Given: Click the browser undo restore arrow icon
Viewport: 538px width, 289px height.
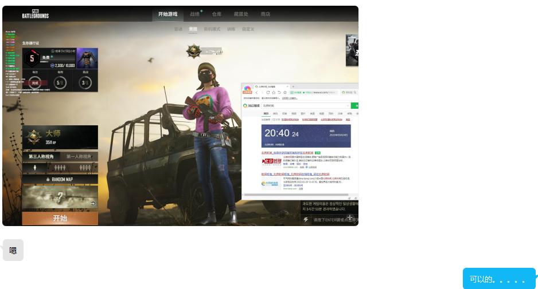Looking at the screenshot, I should point(279,93).
